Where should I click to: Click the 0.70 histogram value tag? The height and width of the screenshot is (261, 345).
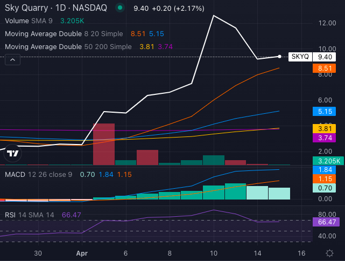pyautogui.click(x=325, y=188)
